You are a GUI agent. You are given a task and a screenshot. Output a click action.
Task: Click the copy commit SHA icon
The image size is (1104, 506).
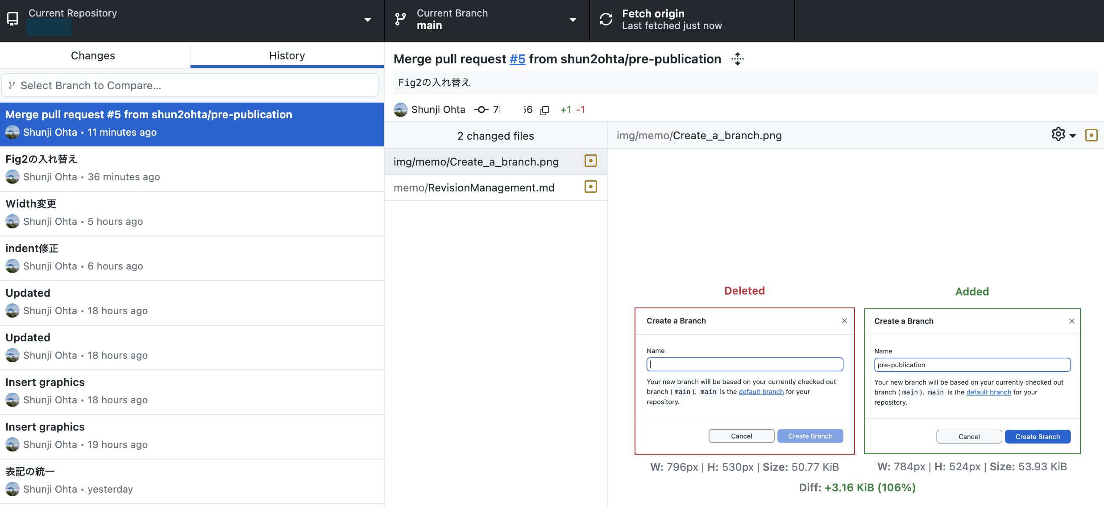coord(544,110)
